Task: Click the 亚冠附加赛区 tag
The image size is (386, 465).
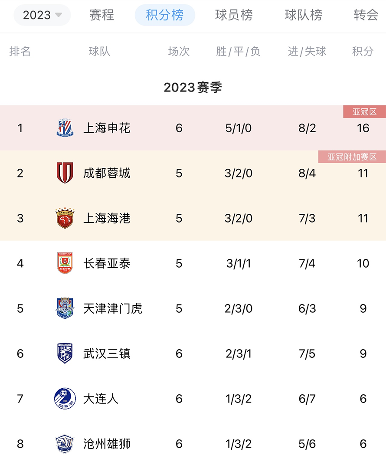Action: coord(352,157)
